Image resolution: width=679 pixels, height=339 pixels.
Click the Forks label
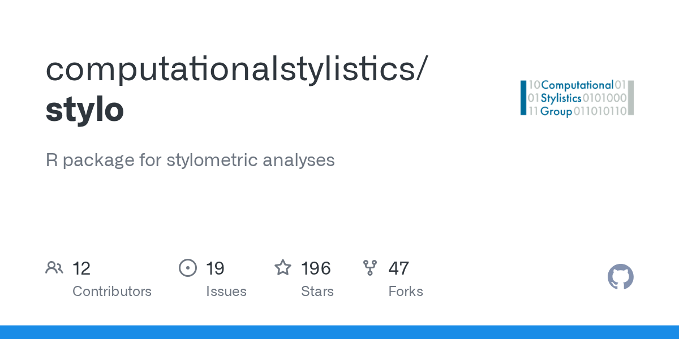click(x=406, y=292)
